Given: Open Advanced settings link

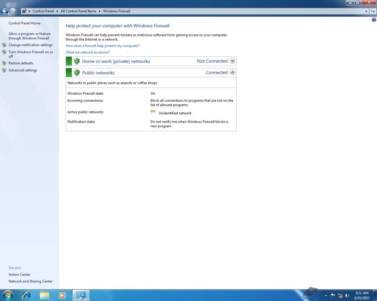Looking at the screenshot, I should [x=23, y=70].
